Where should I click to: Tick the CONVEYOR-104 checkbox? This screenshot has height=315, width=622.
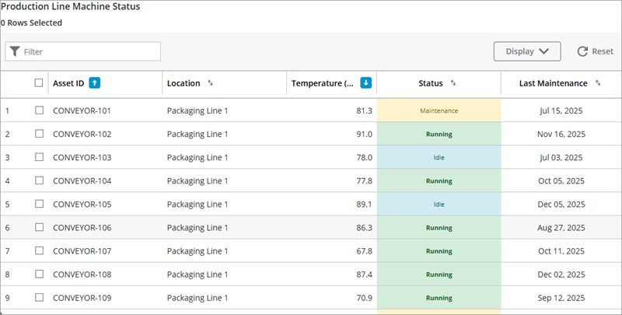pyautogui.click(x=39, y=180)
